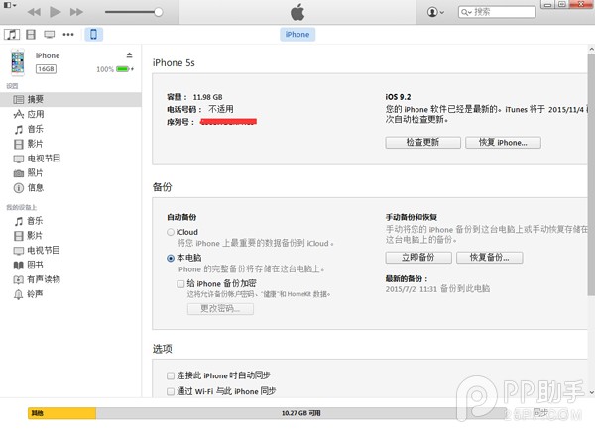
Task: Select the iPhone device icon in toolbar
Action: pos(93,34)
